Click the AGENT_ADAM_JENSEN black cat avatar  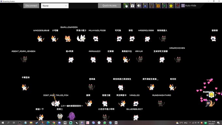[x=24, y=59]
